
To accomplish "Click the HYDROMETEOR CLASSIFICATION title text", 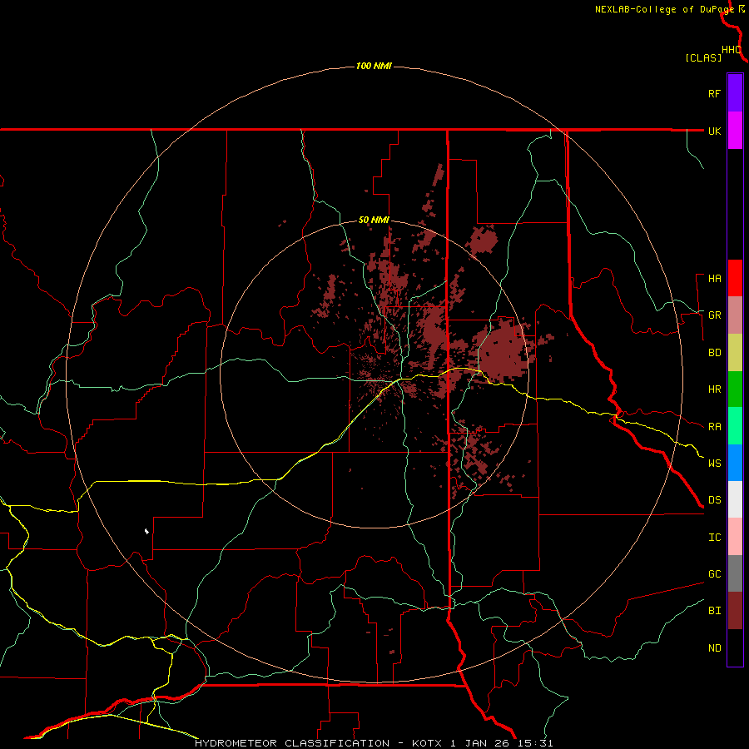I will pyautogui.click(x=292, y=743).
